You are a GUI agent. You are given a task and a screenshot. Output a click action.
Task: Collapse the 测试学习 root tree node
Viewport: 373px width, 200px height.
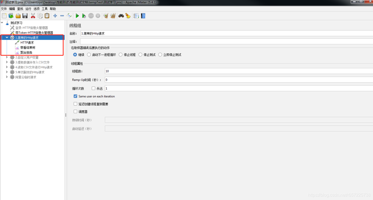coord(2,23)
